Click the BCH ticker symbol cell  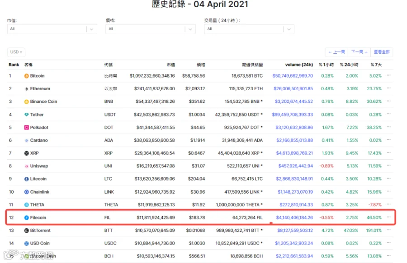pyautogui.click(x=109, y=256)
